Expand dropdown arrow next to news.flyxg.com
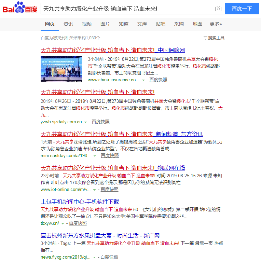 click(94, 258)
